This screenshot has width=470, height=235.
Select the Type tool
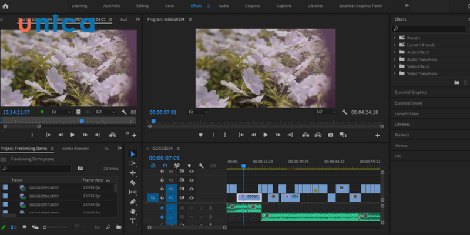133,221
